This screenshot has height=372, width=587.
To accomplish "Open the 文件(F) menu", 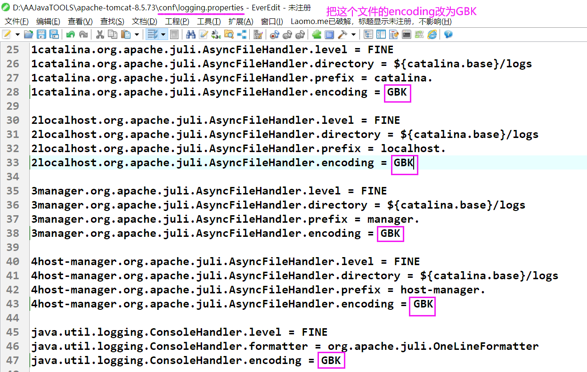I will point(16,22).
